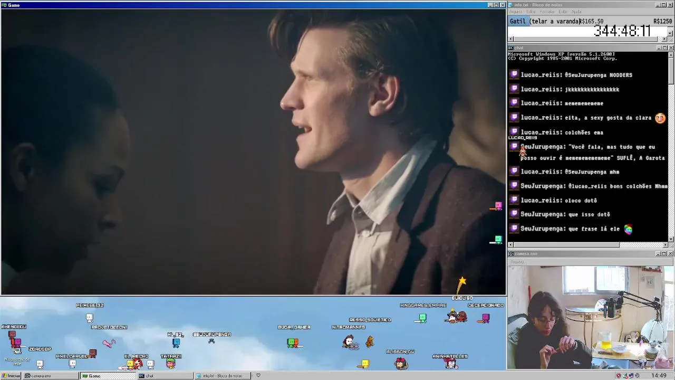675x380 pixels.
Task: Click the emoji after 'gosta da clara'
Action: point(660,118)
